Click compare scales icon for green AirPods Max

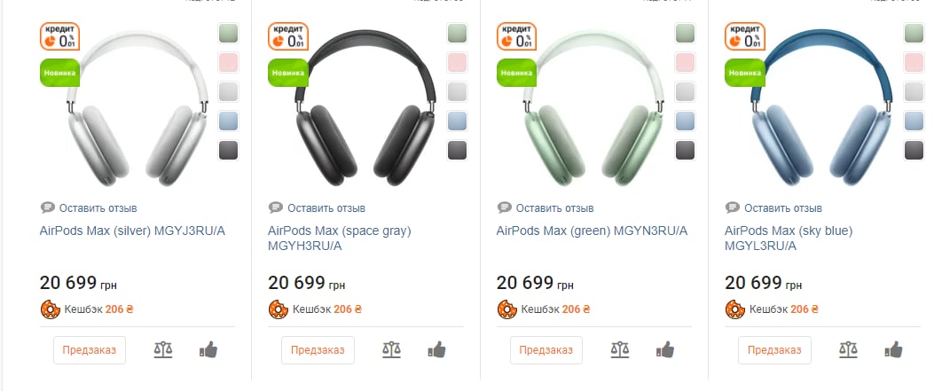point(620,349)
